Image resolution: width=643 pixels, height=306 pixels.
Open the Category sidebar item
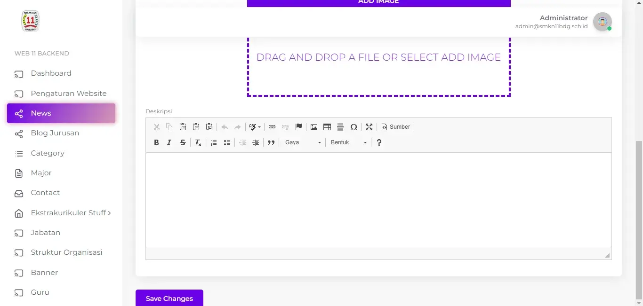pyautogui.click(x=61, y=153)
